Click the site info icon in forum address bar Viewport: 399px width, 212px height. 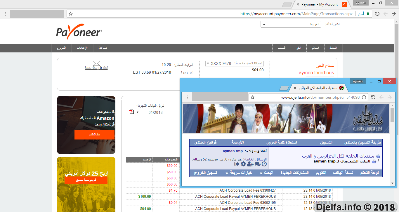coord(364,97)
